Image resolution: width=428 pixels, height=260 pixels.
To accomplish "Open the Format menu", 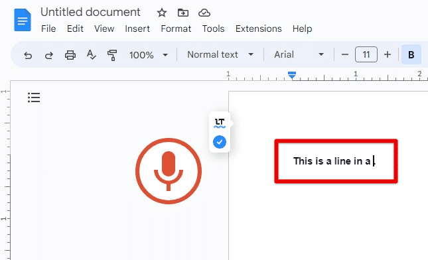I will [176, 29].
